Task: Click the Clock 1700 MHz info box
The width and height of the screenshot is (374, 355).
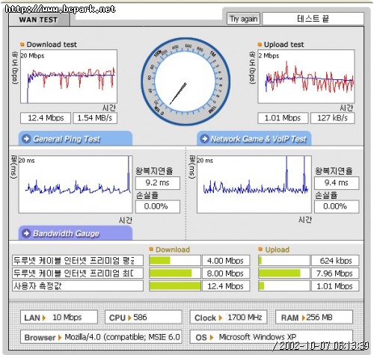Action: 228,317
